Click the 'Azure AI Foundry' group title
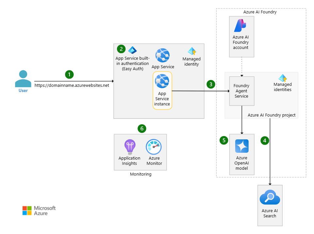The height and width of the screenshot is (234, 314). 260,12
